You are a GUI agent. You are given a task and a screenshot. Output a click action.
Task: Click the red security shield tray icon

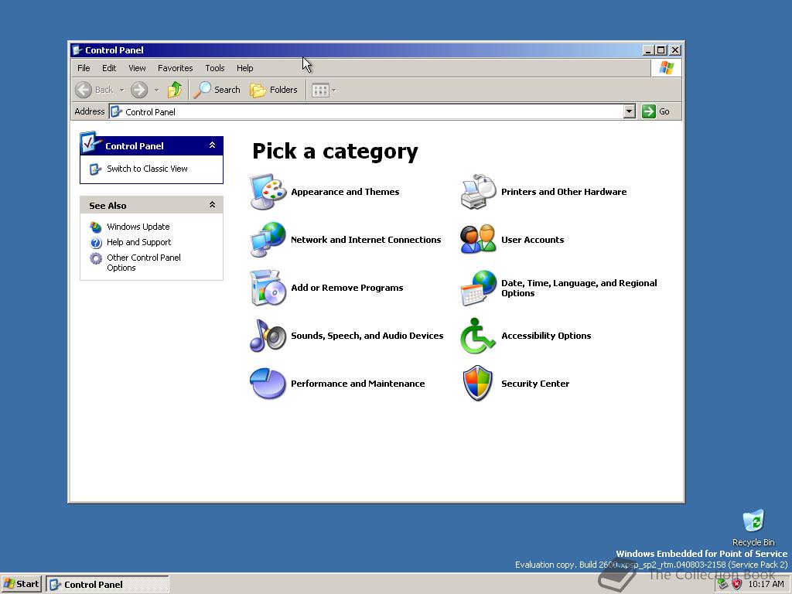click(737, 585)
